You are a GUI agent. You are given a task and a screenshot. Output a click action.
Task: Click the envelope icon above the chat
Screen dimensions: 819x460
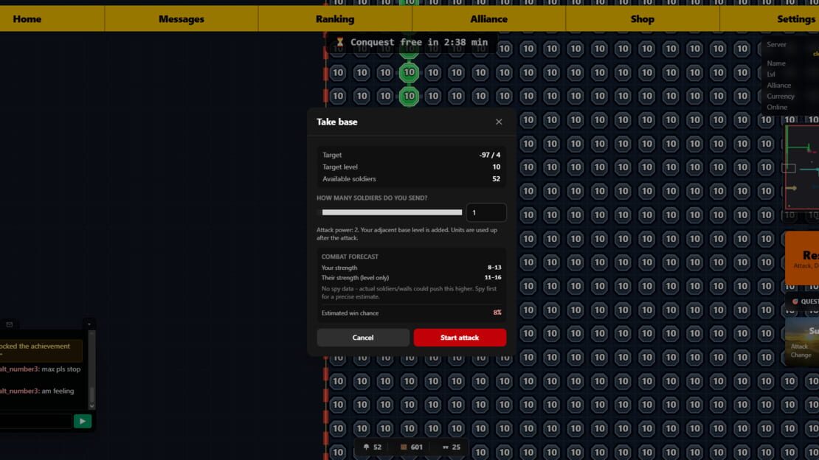coord(10,324)
